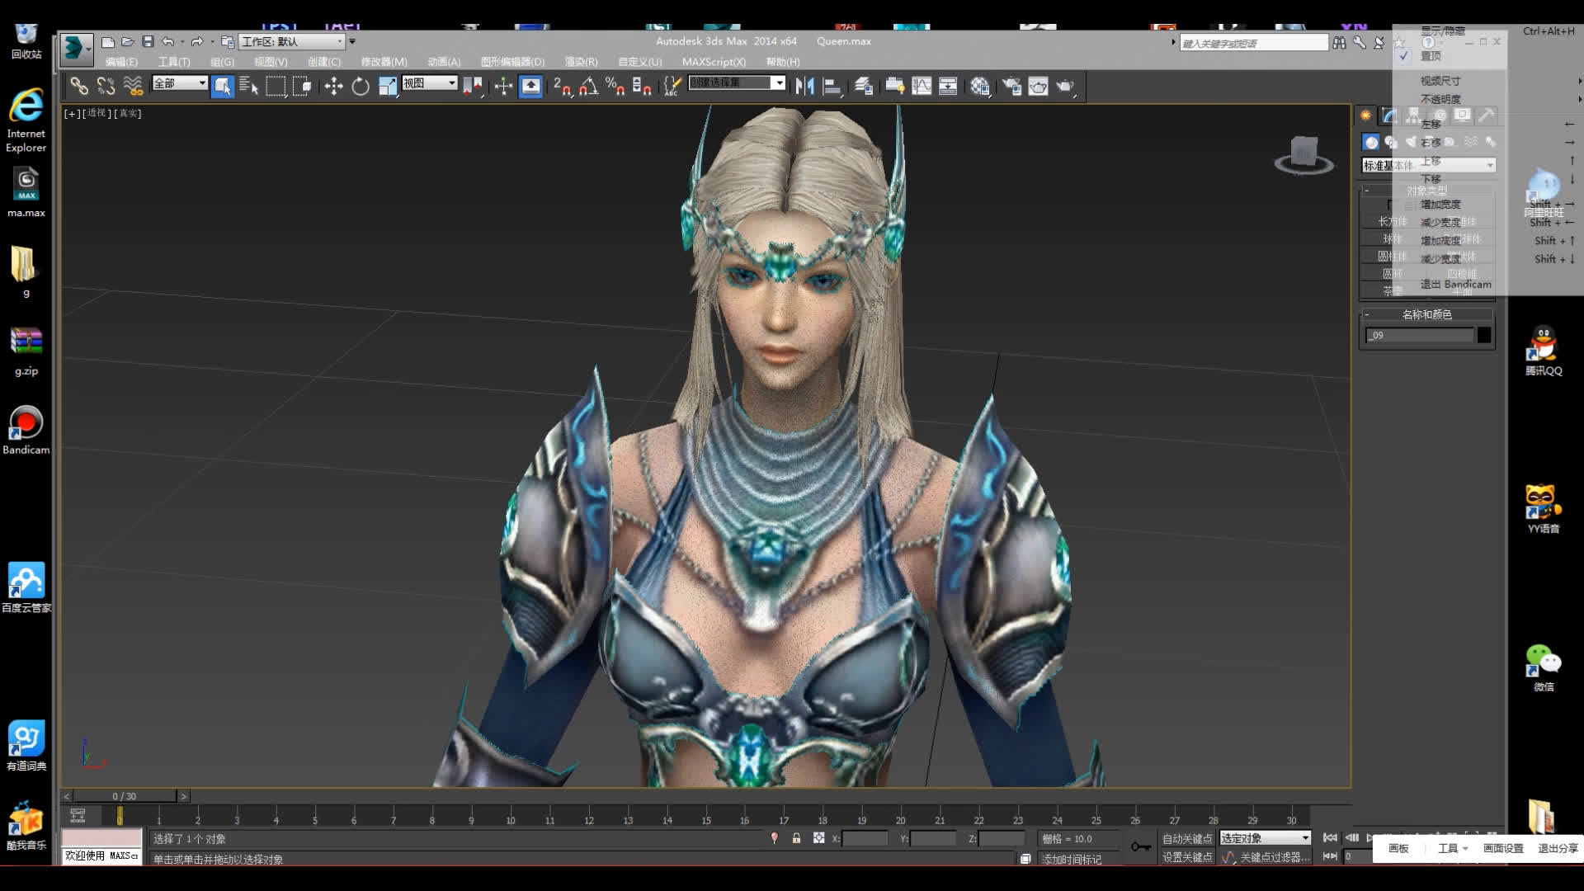This screenshot has width=1584, height=891.
Task: Click the Render Production teapot icon
Action: pos(1065,86)
